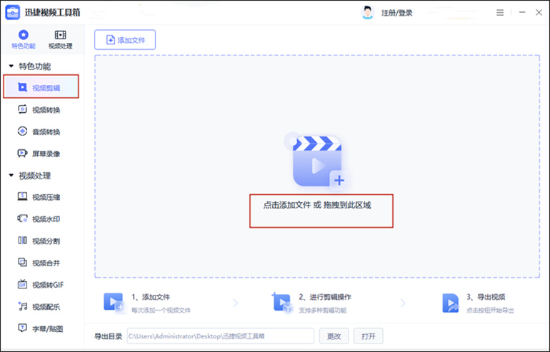550x352 pixels.
Task: Open 视频压缩 via its icon
Action: pyautogui.click(x=22, y=196)
